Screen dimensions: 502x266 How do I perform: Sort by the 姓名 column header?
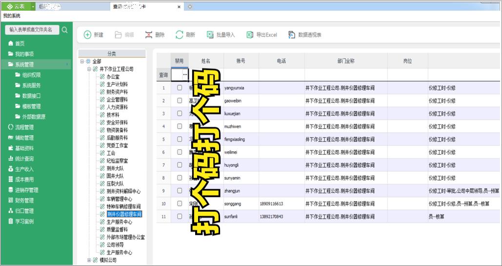206,61
